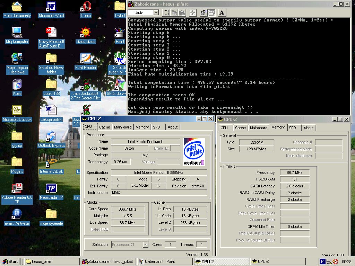Open Skrót do Nowy folder shortcut
This screenshot has width=355, height=266.
tap(51, 64)
